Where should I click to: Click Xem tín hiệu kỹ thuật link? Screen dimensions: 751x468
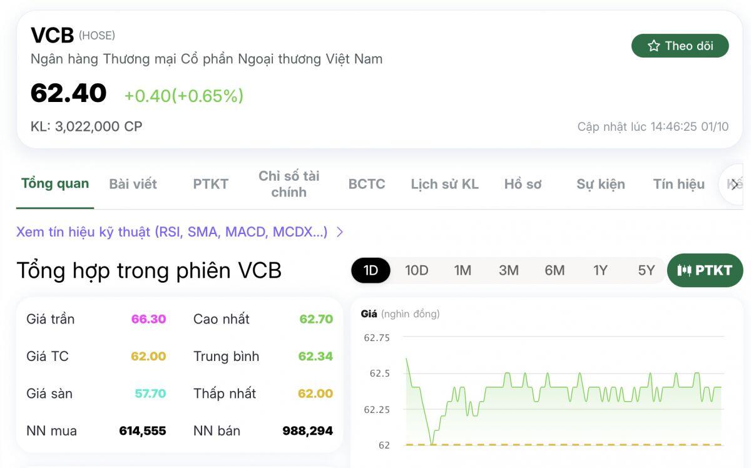[x=172, y=232]
